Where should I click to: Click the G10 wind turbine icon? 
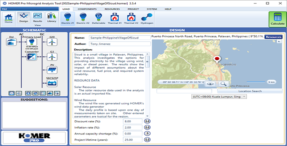click(52, 42)
